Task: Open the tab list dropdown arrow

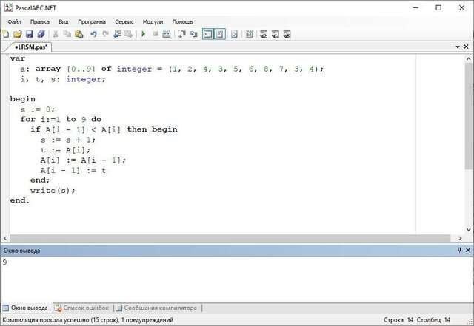Action: 458,47
